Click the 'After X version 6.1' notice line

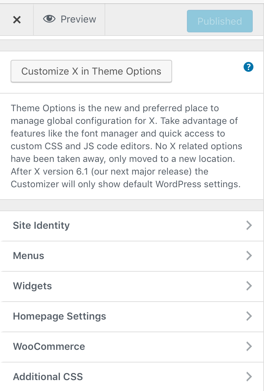pyautogui.click(x=109, y=171)
